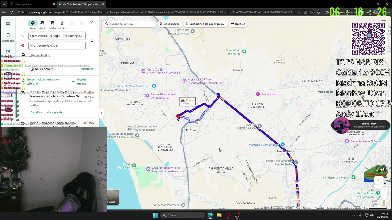Filter the route by Hoteles
Viewport: 392px width, 220px height.
tap(238, 24)
